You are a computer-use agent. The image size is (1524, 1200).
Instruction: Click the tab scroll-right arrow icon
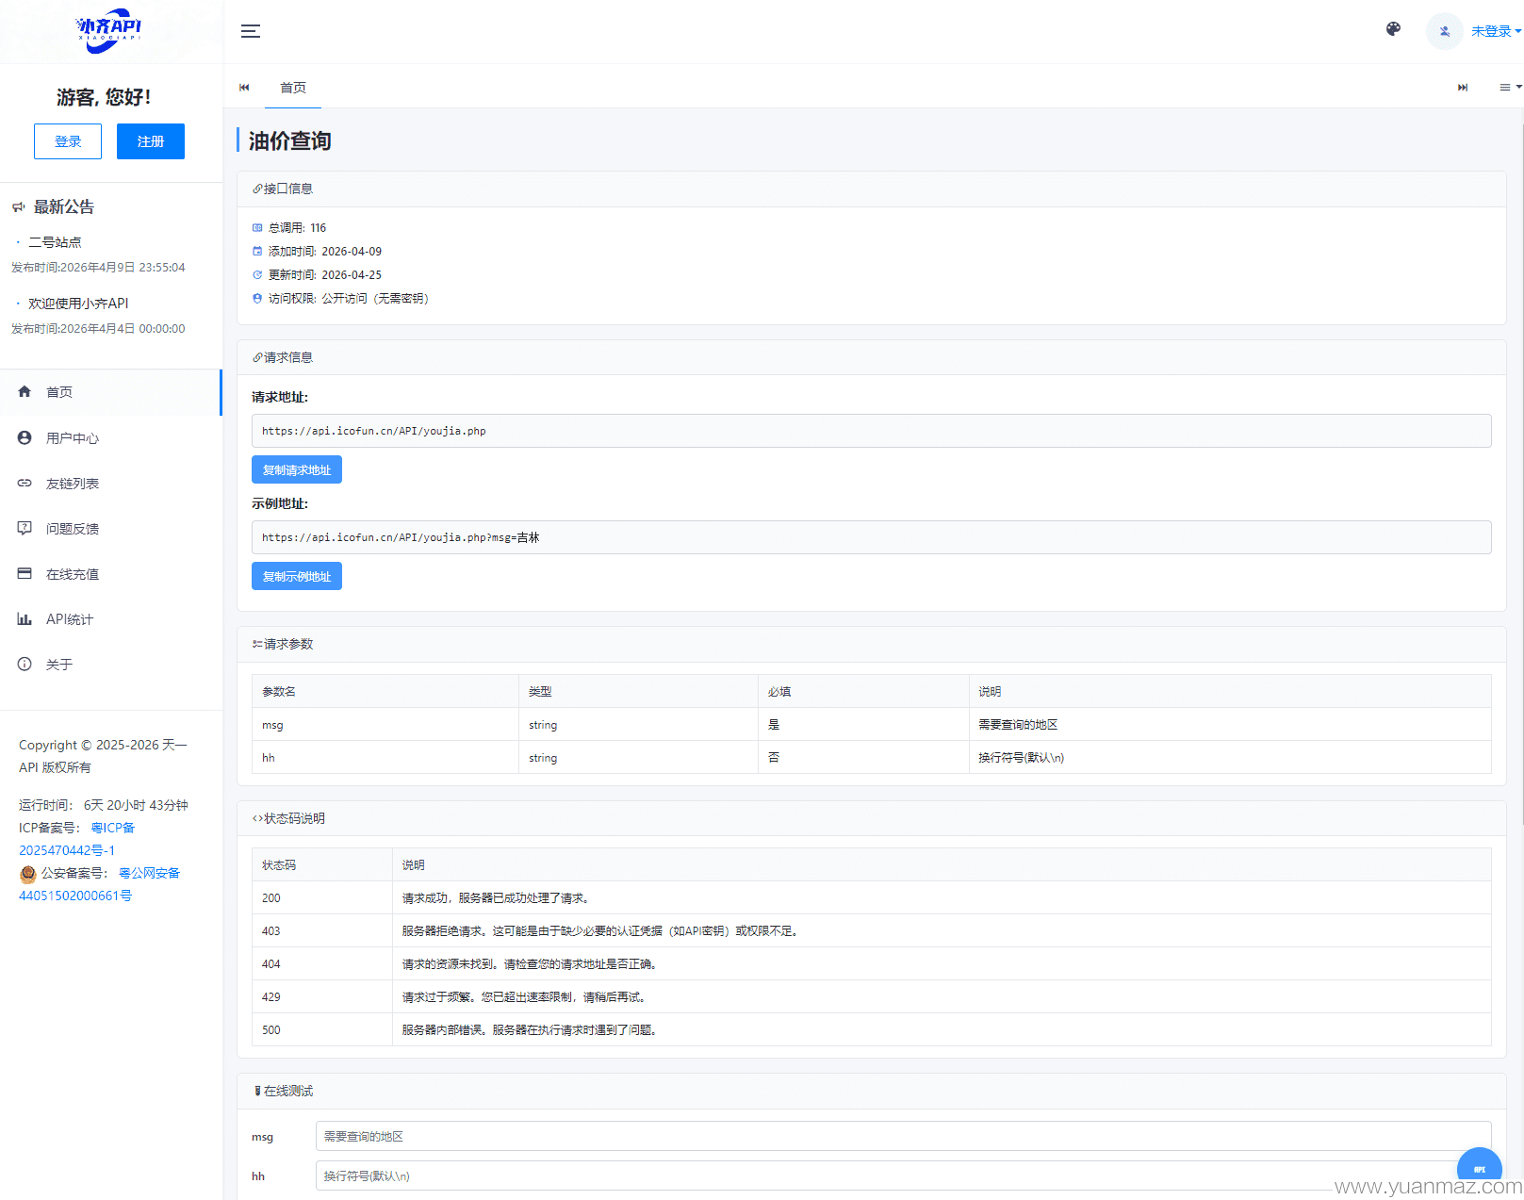1463,87
